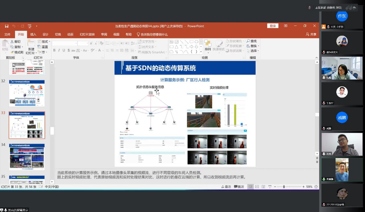
Task: Click the 格式刷 format painter
Action: (17, 52)
